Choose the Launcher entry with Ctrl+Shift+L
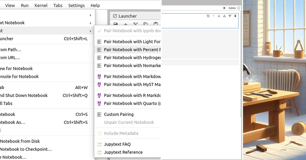 click(47, 39)
